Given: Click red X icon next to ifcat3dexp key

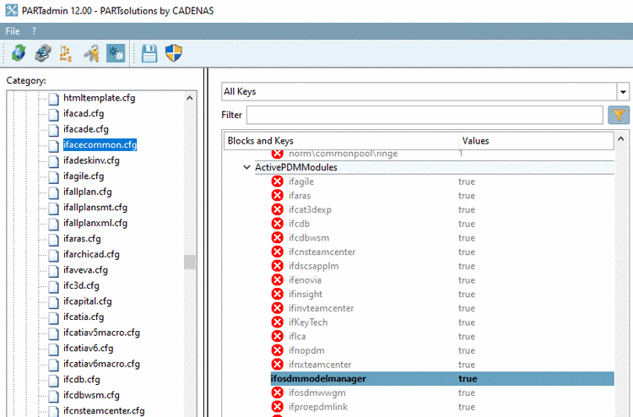Looking at the screenshot, I should (x=278, y=209).
